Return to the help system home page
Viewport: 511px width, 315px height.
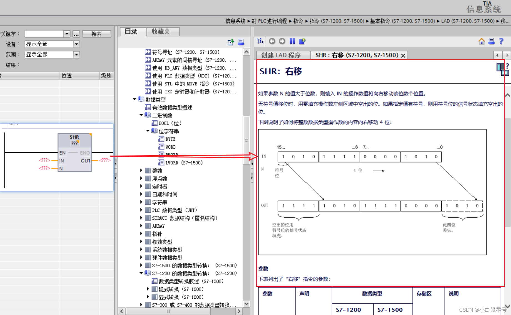482,41
